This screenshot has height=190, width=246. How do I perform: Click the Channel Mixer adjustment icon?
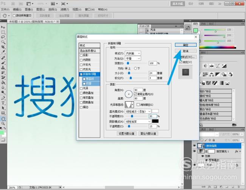(x=230, y=74)
